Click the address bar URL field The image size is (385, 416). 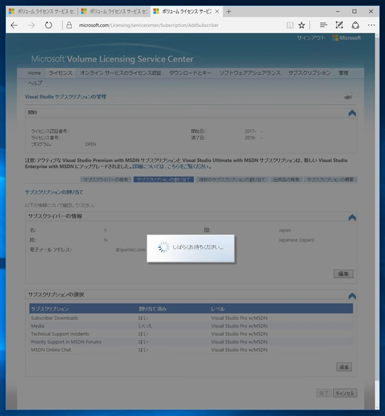click(x=148, y=25)
